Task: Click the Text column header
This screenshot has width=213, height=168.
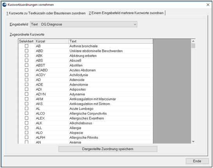Action: pos(111,41)
